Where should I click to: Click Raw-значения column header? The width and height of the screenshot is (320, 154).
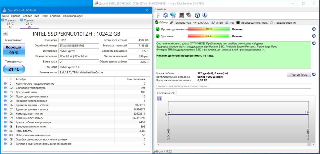(x=130, y=79)
